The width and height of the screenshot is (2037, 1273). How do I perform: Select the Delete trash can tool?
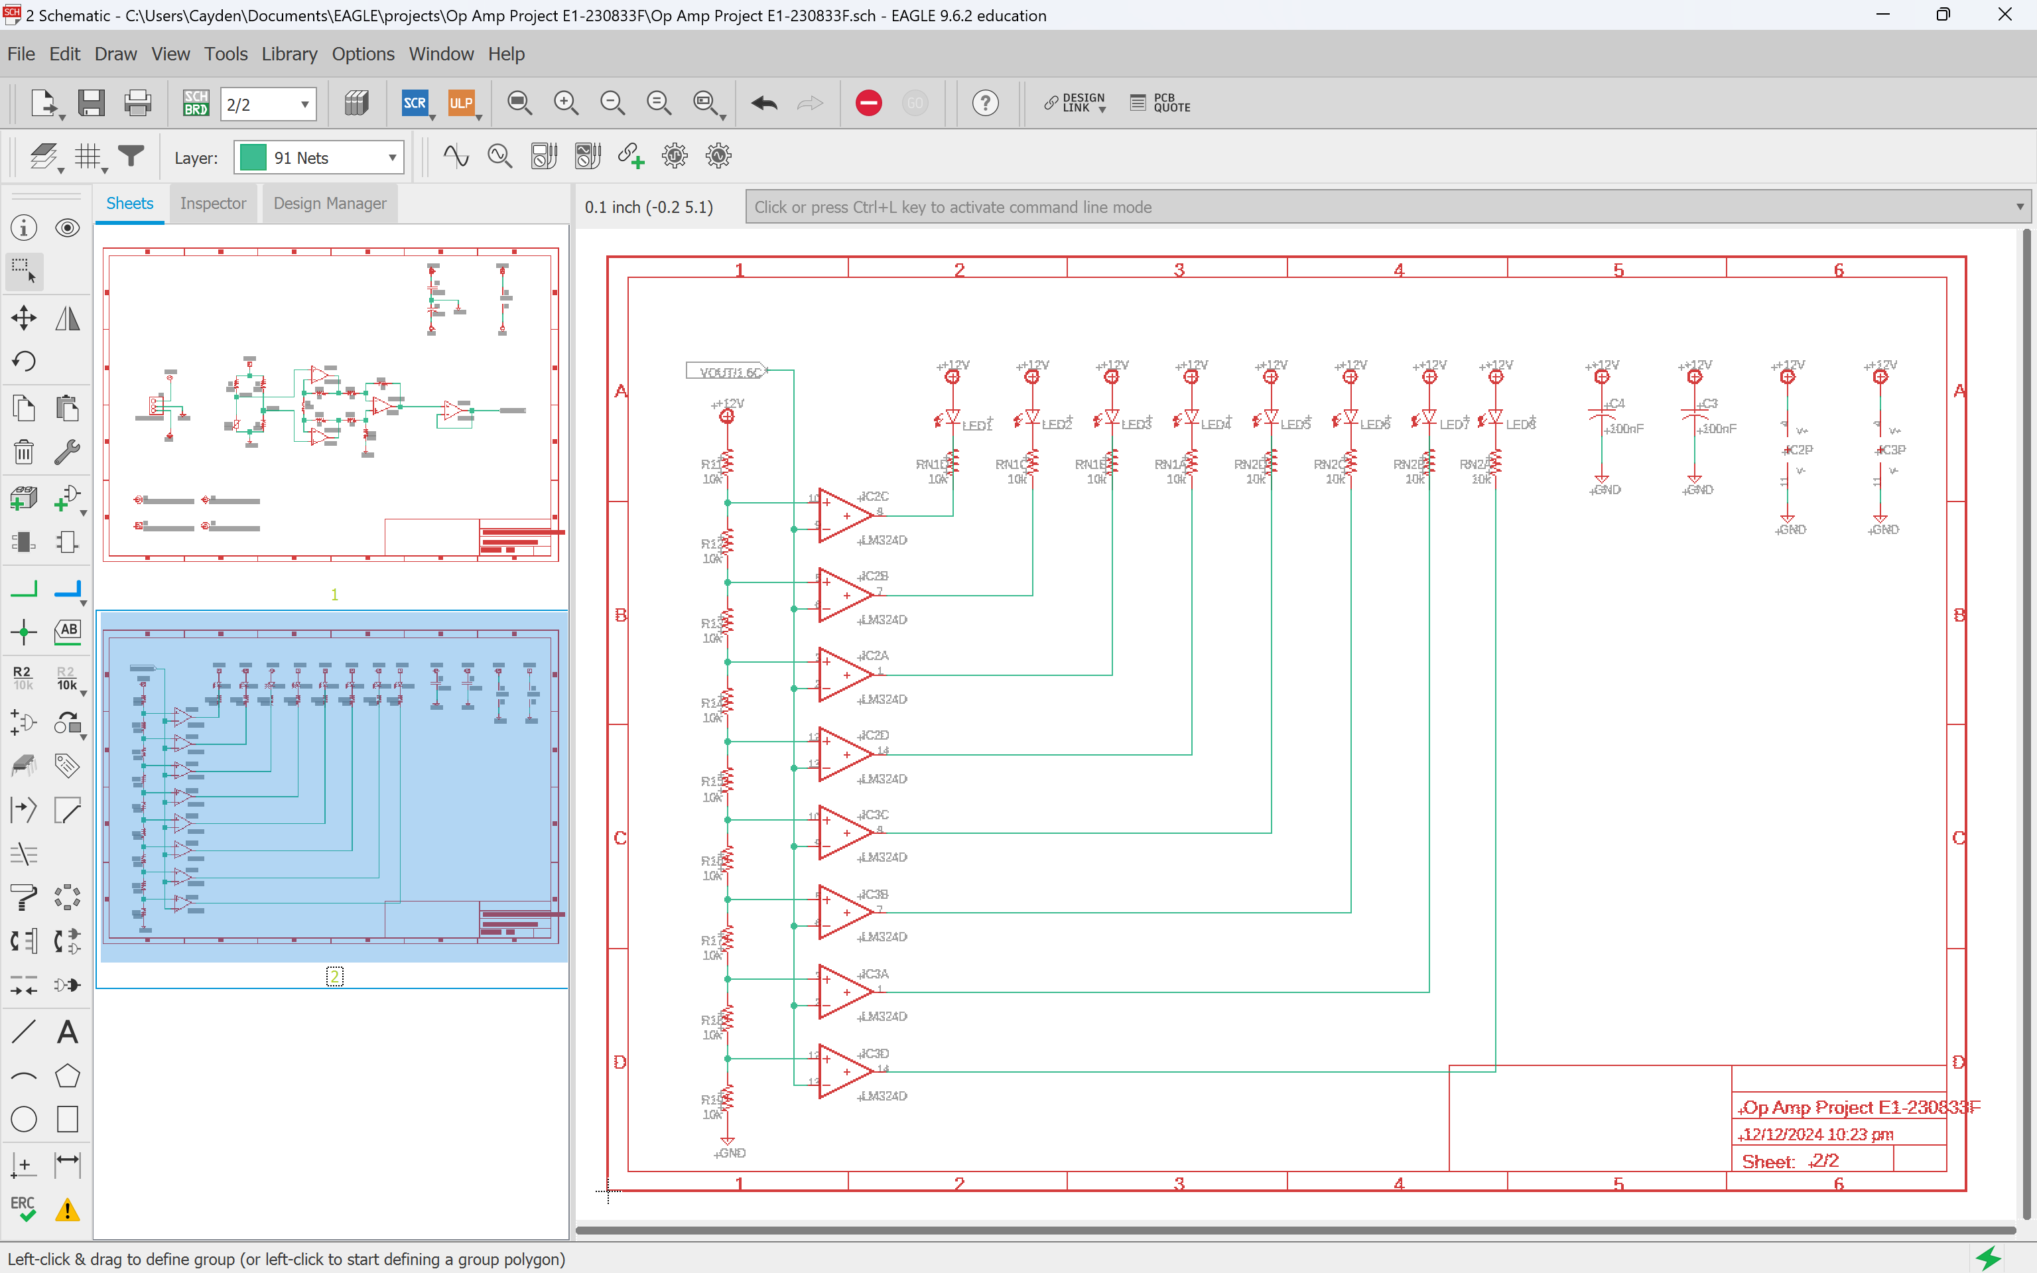coord(24,452)
